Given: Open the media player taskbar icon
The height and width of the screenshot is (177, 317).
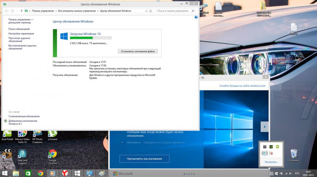Looking at the screenshot, I should point(52,173).
